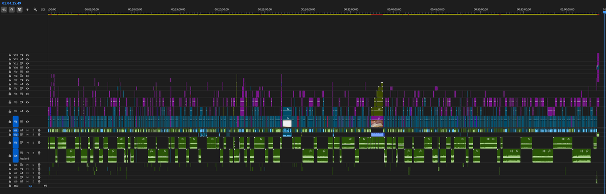Solo audio track A9
The width and height of the screenshot is (606, 194).
(x=33, y=181)
